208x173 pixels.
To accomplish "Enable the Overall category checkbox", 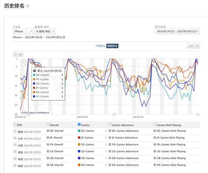I will (x=48, y=125).
